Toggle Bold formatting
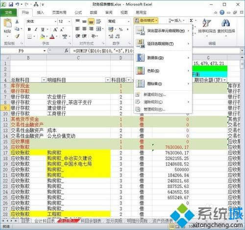245x230 pixels. coord(29,29)
